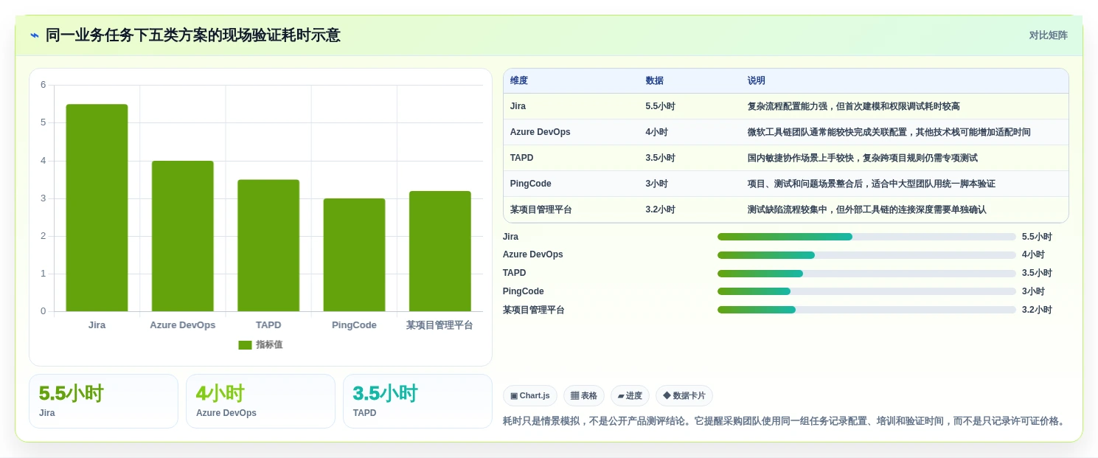Viewport: 1098px width, 458px height.
Task: Click the 4小时 value in the table
Action: click(656, 132)
